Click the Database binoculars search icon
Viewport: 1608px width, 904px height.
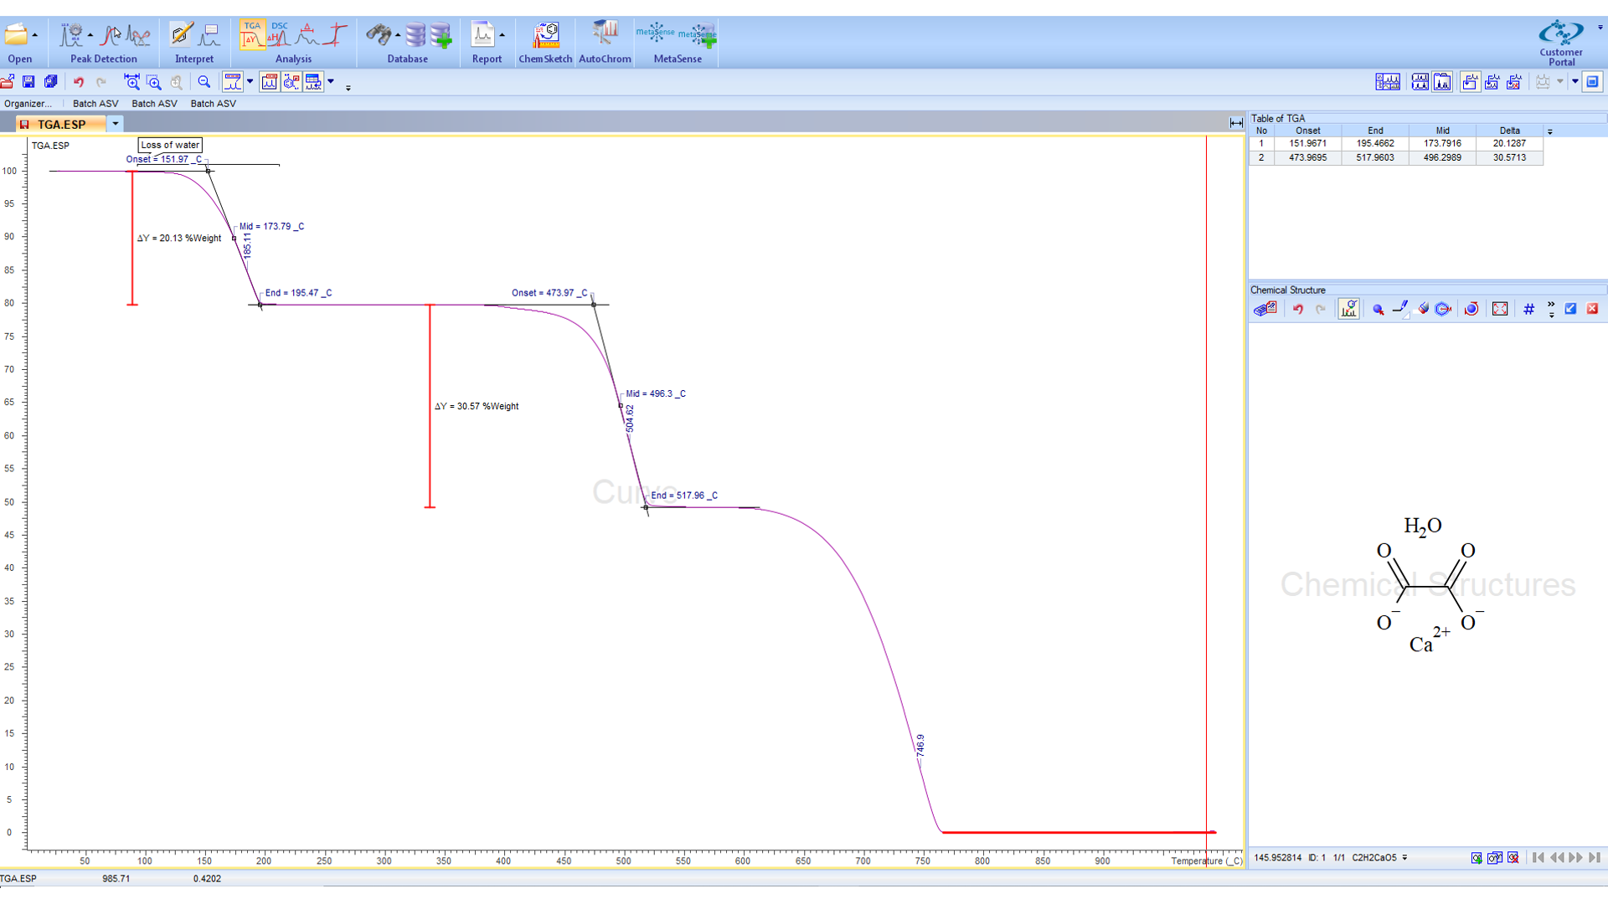379,35
